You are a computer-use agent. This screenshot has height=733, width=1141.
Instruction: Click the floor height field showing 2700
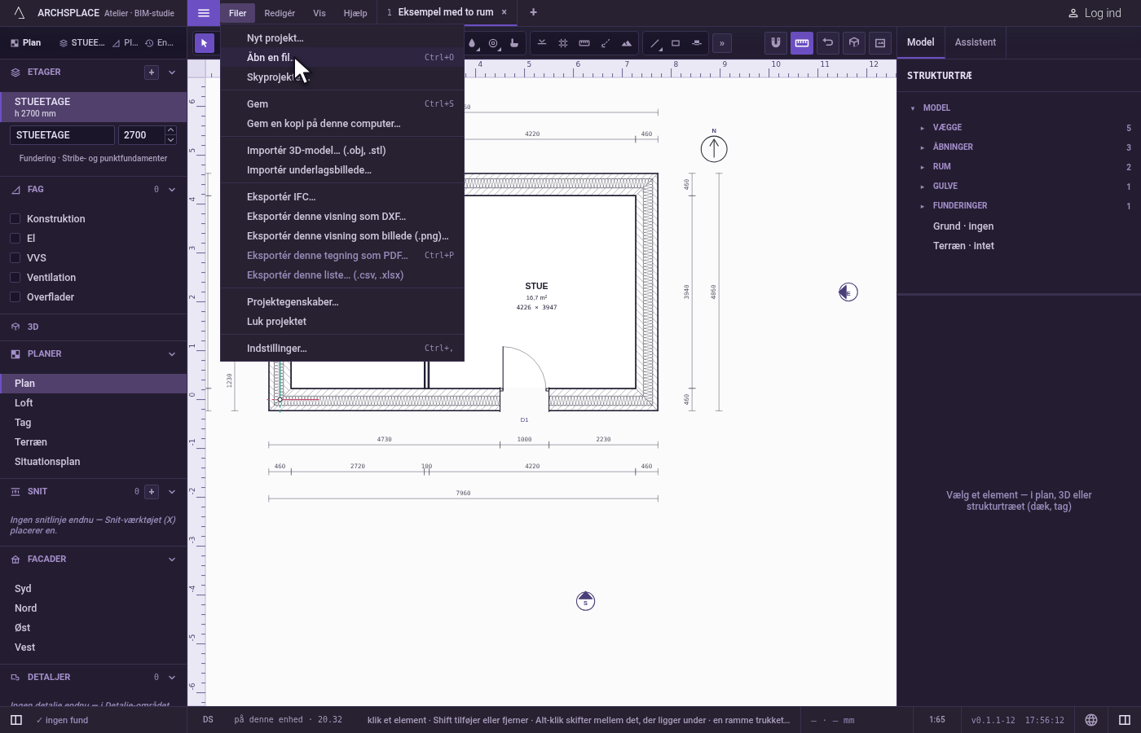(x=141, y=135)
